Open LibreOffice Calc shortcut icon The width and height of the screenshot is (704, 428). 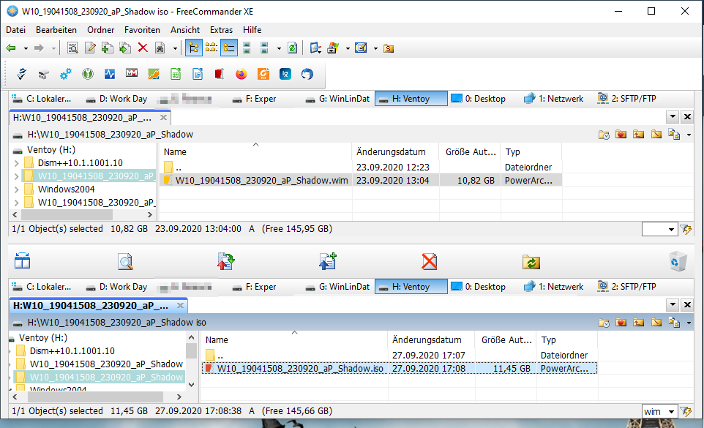pos(176,74)
